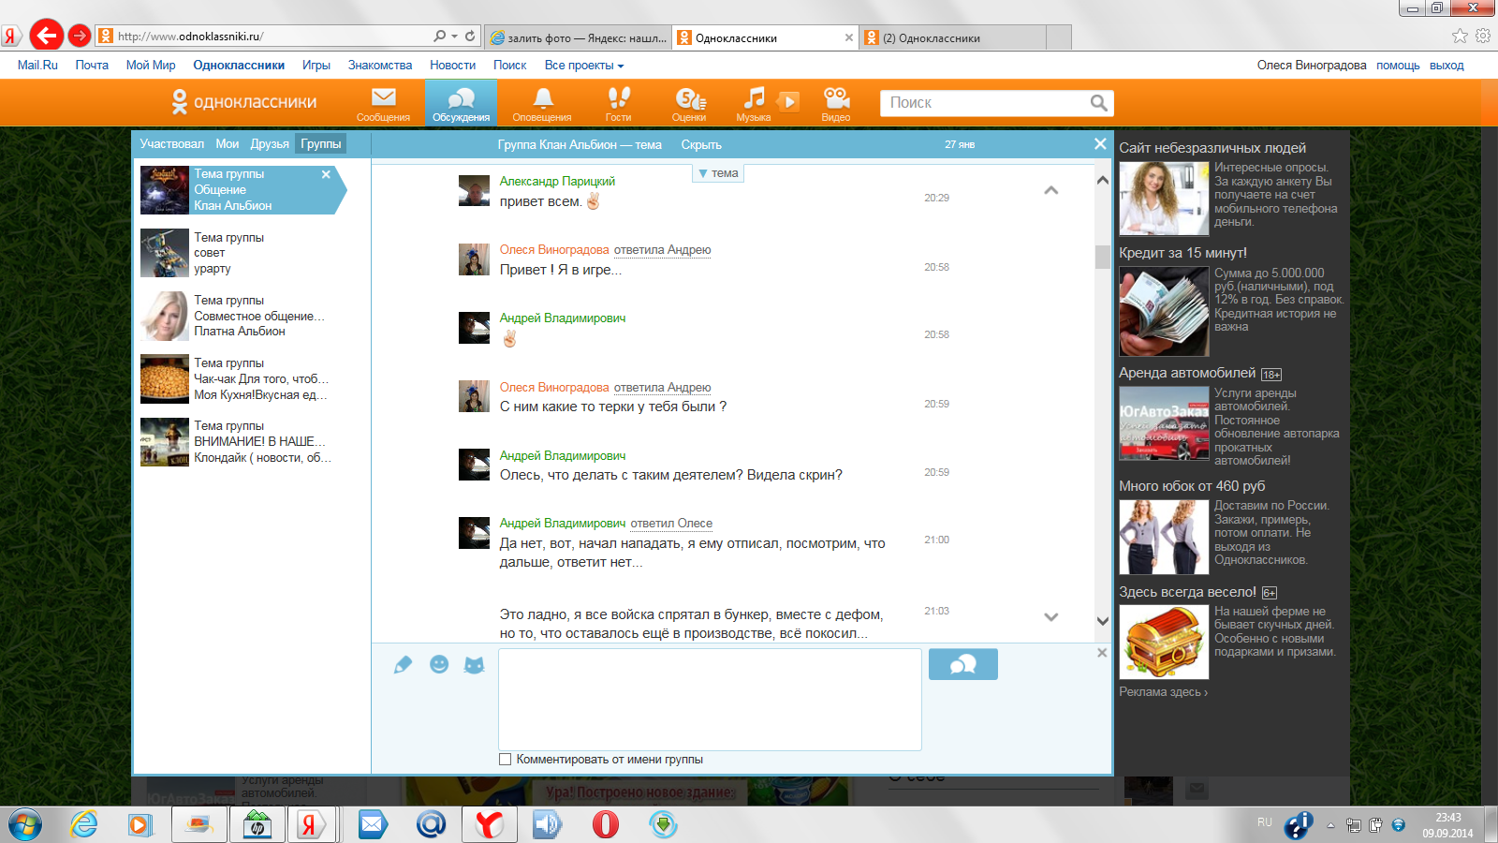Click the помощь link
The image size is (1498, 843).
tap(1398, 66)
